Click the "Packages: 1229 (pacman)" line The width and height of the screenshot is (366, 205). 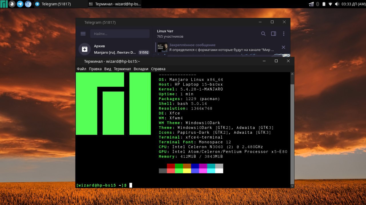pyautogui.click(x=189, y=99)
